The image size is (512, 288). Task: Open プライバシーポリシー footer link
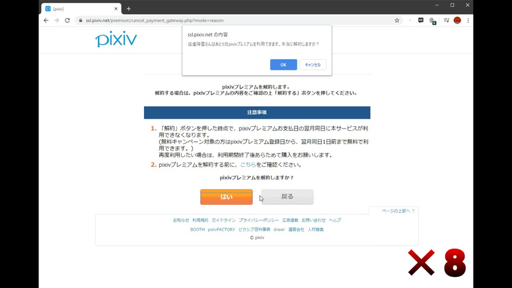pyautogui.click(x=259, y=220)
